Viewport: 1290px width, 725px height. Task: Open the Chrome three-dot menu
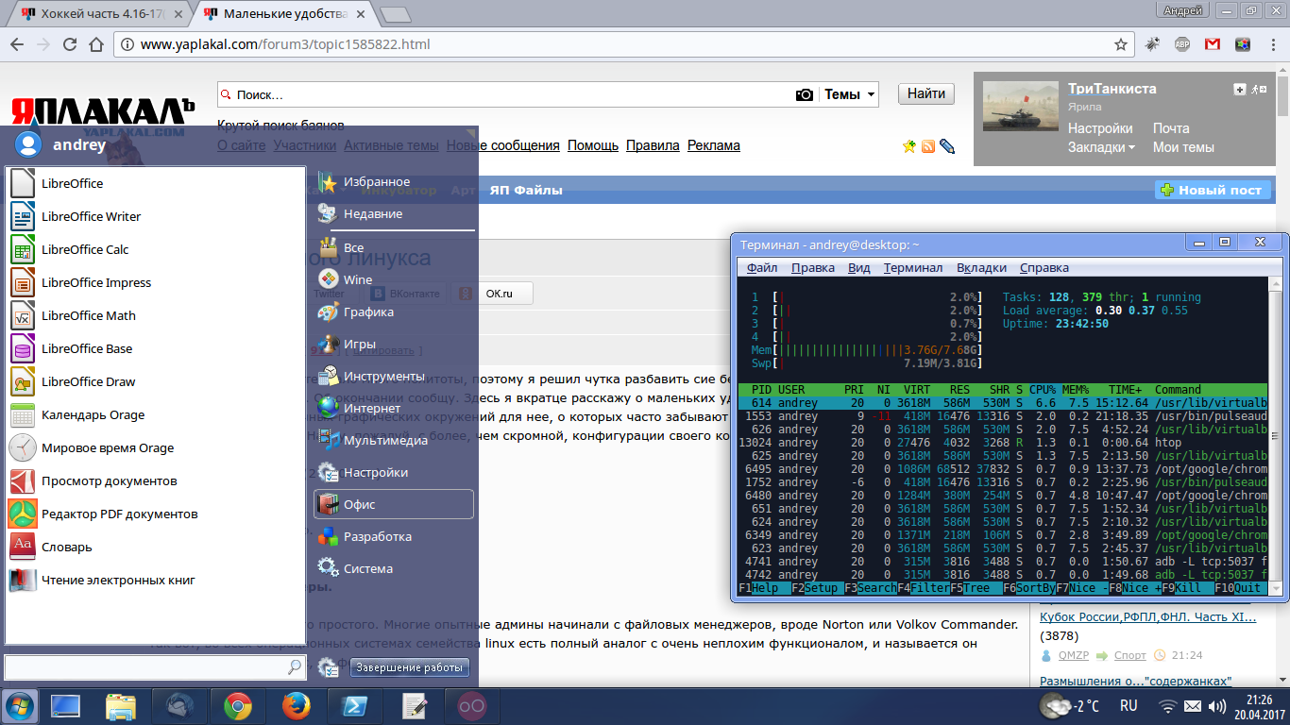click(x=1272, y=44)
